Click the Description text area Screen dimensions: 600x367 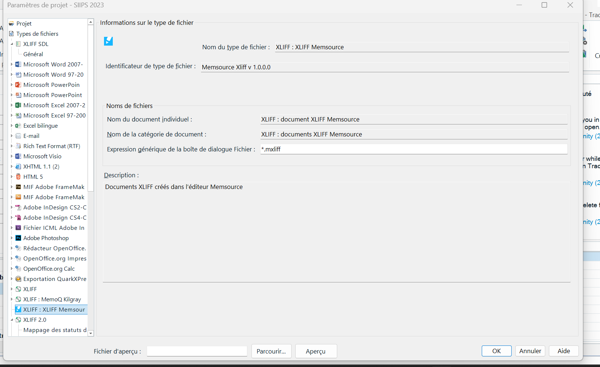click(336, 232)
